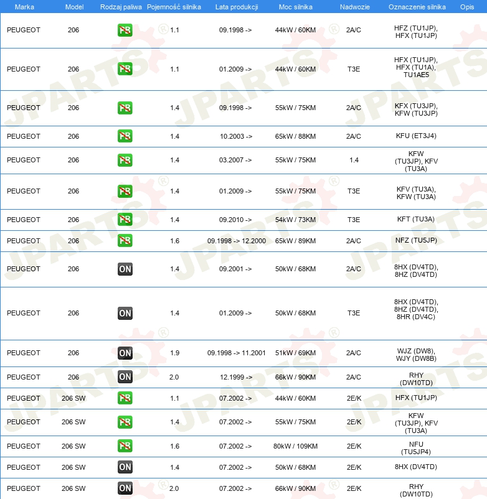Select the engine code cell HFZ (TU1JP), HFX (TU1JP)
Viewport: 487px width, 499px height.
click(416, 32)
